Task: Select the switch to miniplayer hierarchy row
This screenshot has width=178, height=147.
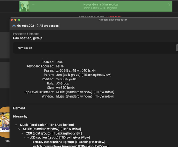Action: [70, 146]
